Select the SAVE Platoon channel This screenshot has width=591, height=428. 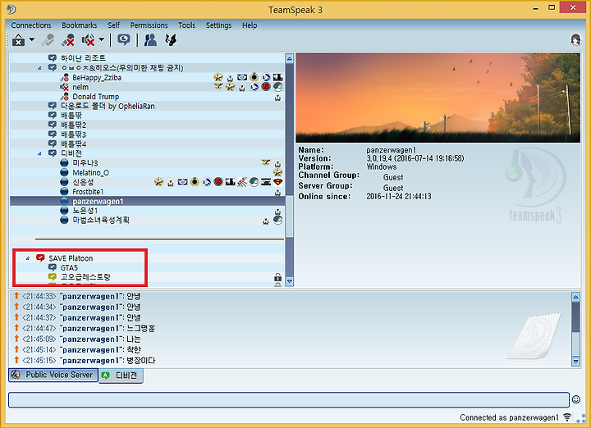pyautogui.click(x=71, y=258)
